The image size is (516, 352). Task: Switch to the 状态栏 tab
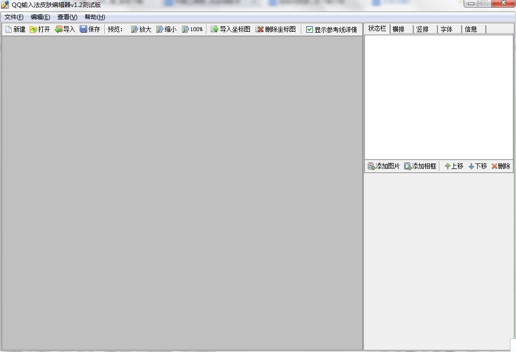coord(377,29)
